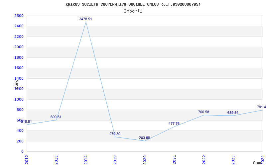Click the Euro axis title
The height and width of the screenshot is (166, 266).
(x=16, y=84)
